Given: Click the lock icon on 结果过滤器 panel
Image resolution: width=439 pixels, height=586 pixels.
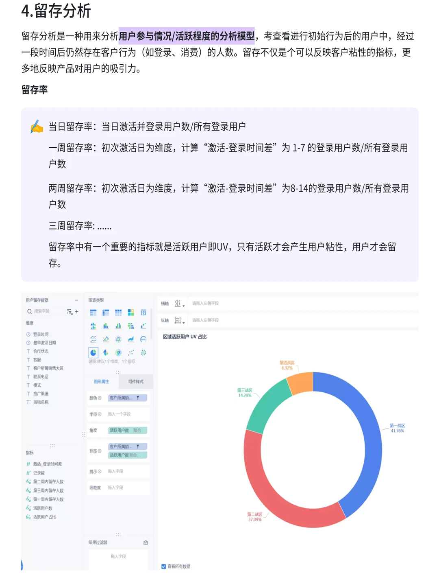Looking at the screenshot, I should point(145,542).
